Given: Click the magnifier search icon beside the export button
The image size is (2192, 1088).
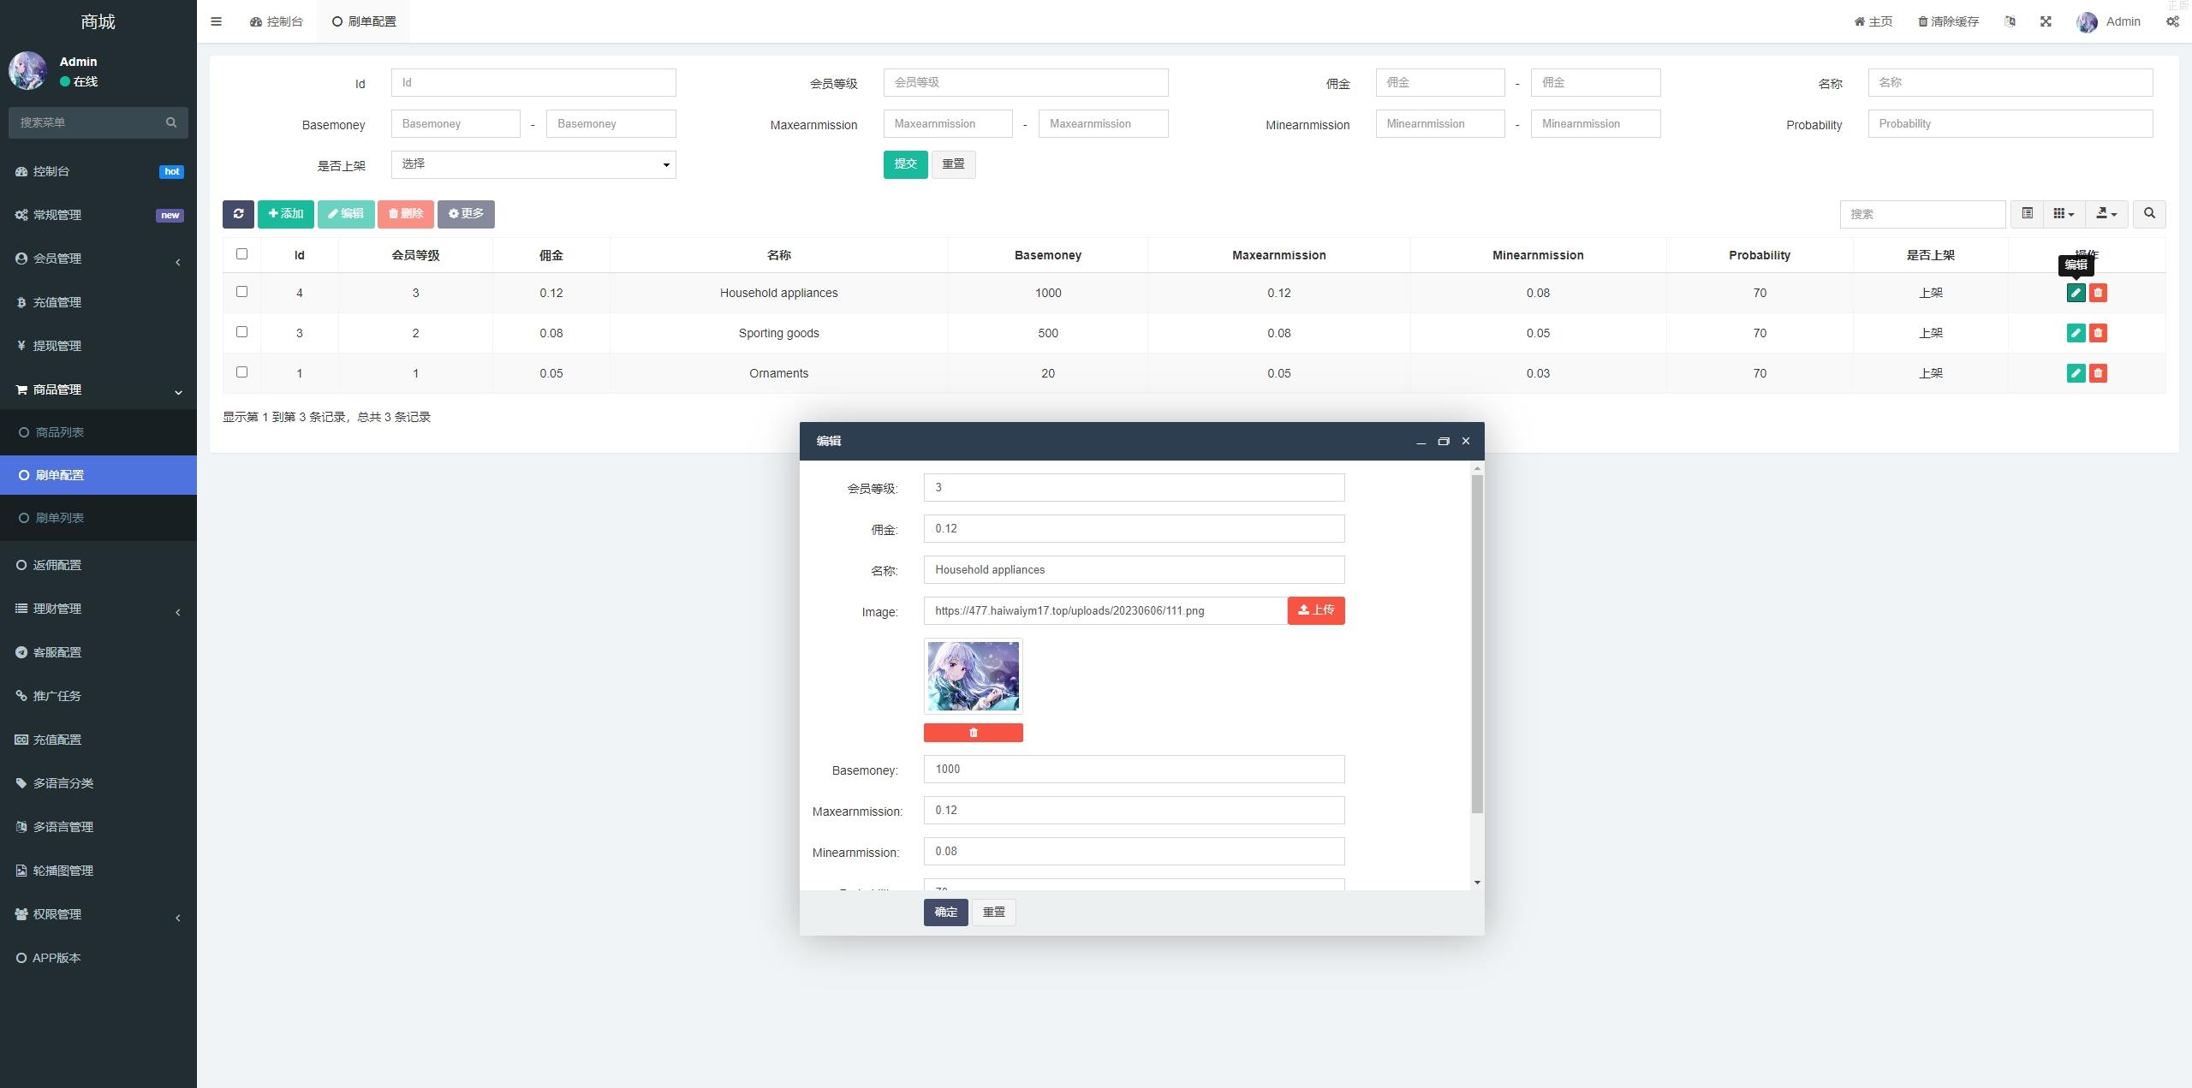Looking at the screenshot, I should [2149, 214].
